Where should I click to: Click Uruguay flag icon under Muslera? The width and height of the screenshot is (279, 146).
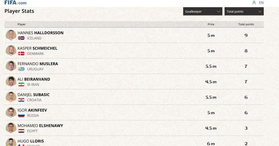pyautogui.click(x=21, y=69)
